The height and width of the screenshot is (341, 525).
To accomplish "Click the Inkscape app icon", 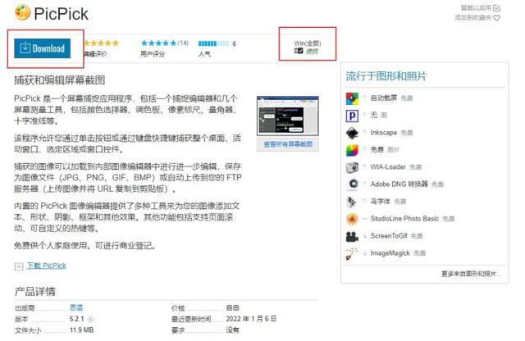I will 352,133.
